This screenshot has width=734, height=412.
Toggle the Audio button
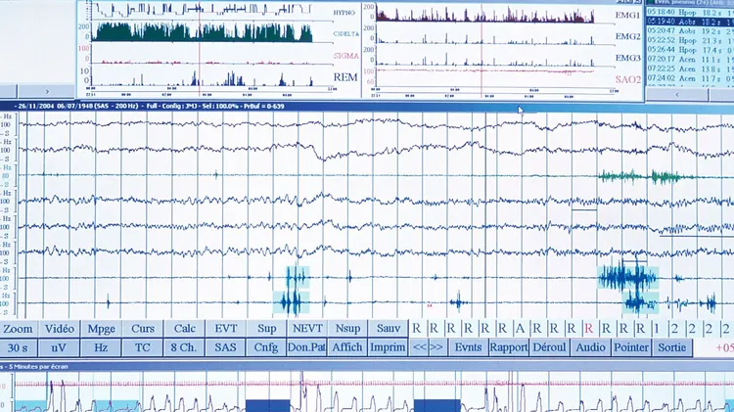[x=589, y=347]
